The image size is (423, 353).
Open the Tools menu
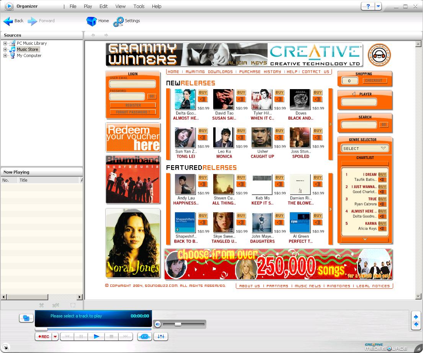coord(139,6)
